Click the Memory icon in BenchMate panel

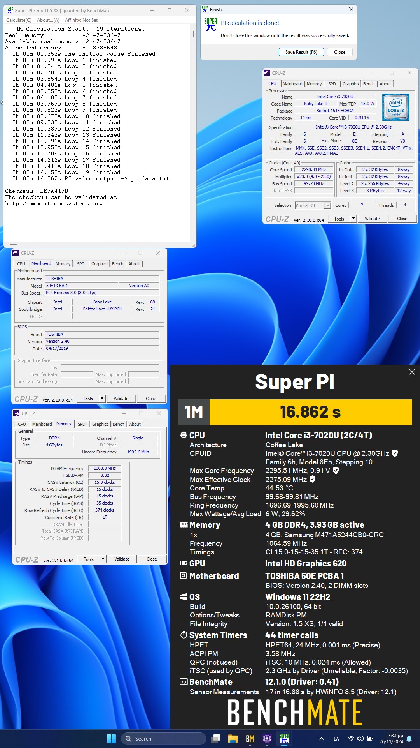click(x=184, y=525)
